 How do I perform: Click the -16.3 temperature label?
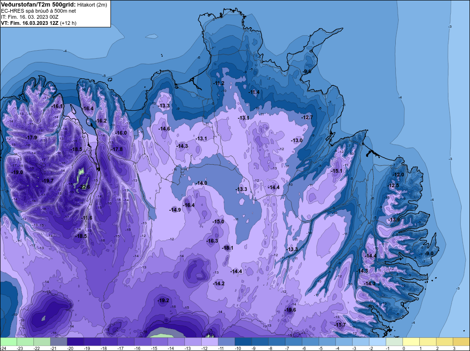(212, 241)
